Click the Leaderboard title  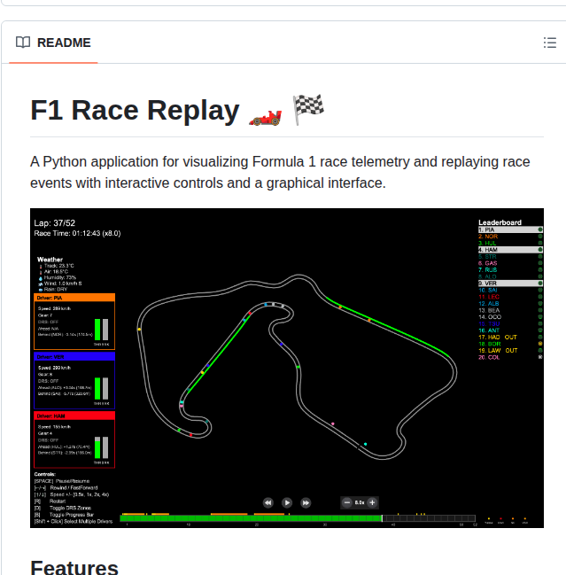point(500,222)
